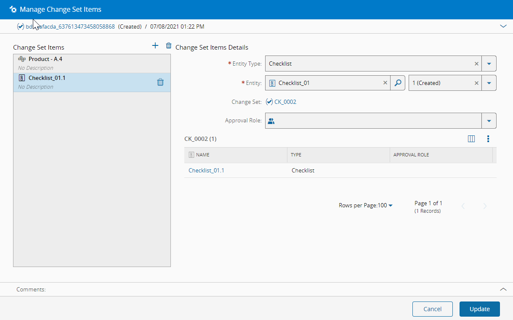This screenshot has height=320, width=513.
Task: Expand the Comments section
Action: [x=503, y=289]
